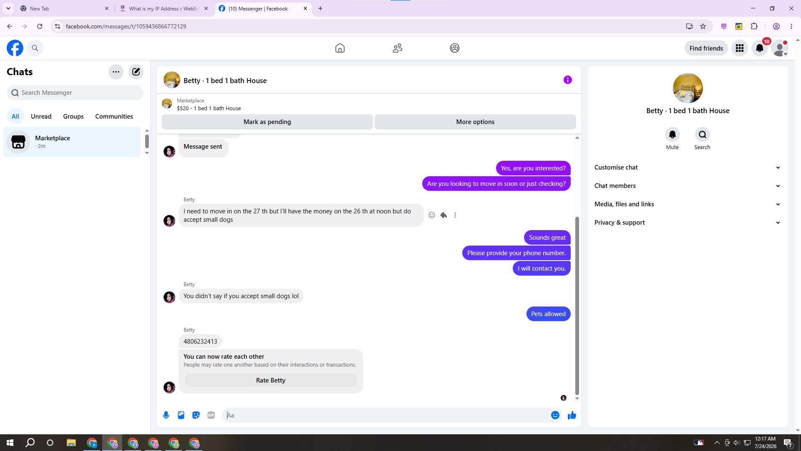This screenshot has width=801, height=451.
Task: Click the Find friends button
Action: pyautogui.click(x=706, y=48)
